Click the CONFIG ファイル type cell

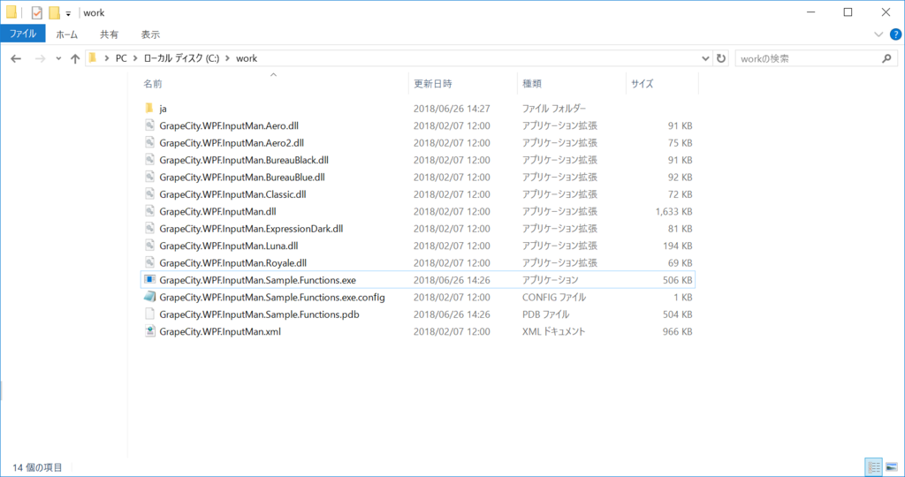pyautogui.click(x=554, y=297)
